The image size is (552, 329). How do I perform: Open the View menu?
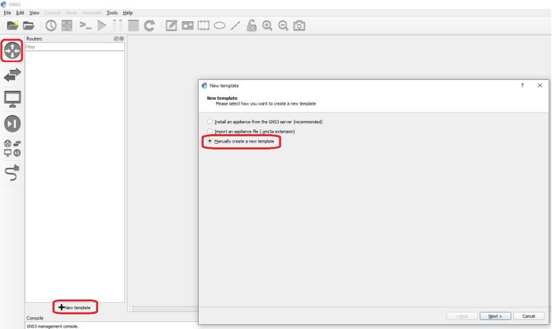(x=34, y=12)
